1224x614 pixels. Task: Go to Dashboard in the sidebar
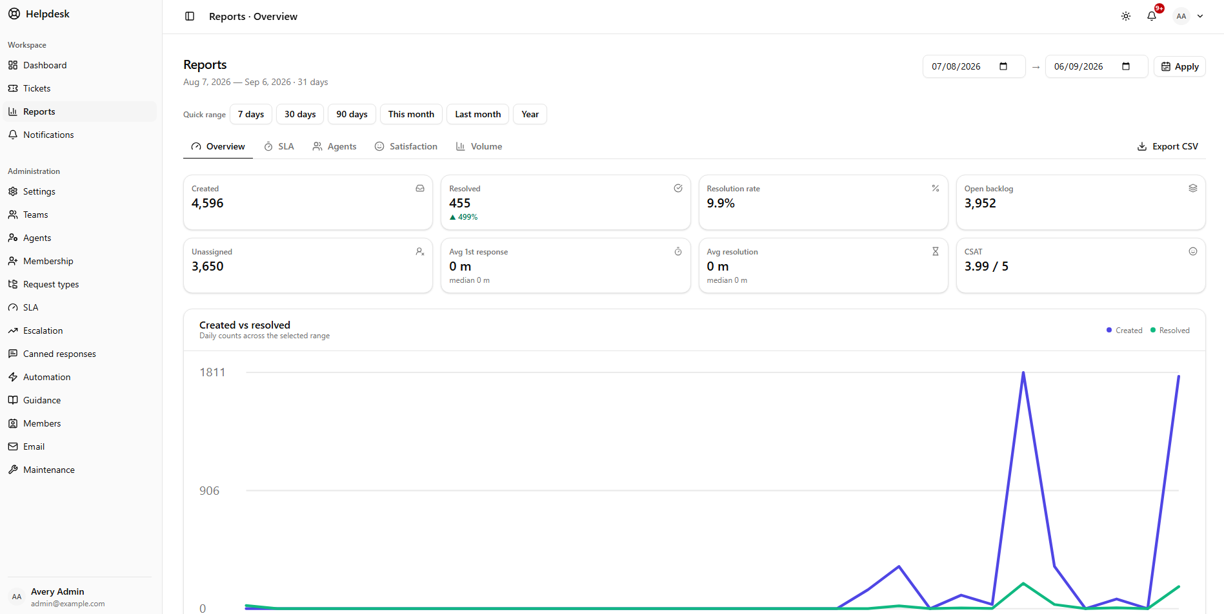[79, 65]
